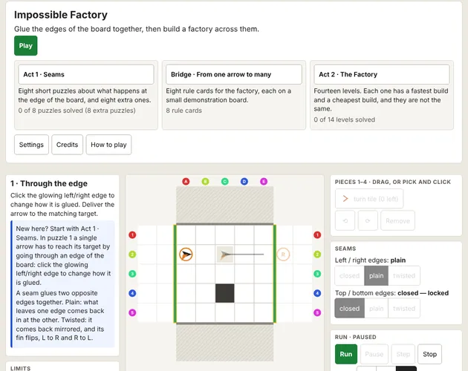This screenshot has height=371, width=468.
Task: Click magenta row marker 5 on left side
Action: [132, 312]
